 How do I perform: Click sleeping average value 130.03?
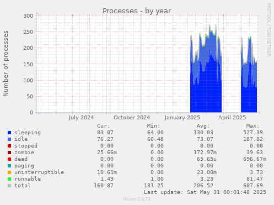coord(203,133)
